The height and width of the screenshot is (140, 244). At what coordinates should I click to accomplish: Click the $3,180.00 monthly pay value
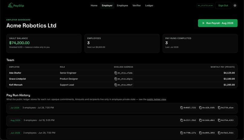tap(229, 79)
